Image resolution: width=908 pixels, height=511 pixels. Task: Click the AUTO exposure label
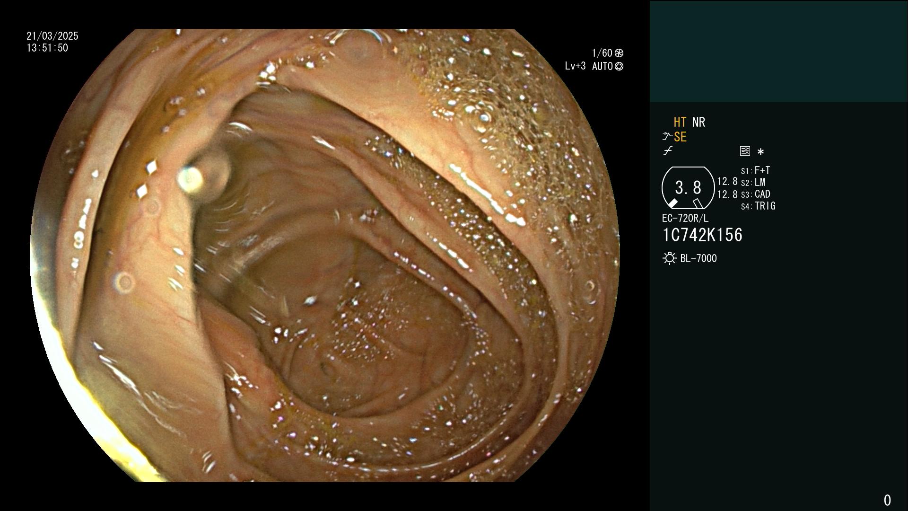coord(602,67)
